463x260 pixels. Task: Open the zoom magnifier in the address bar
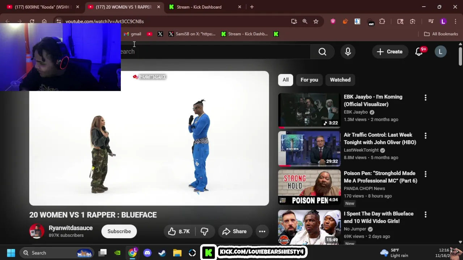click(305, 21)
